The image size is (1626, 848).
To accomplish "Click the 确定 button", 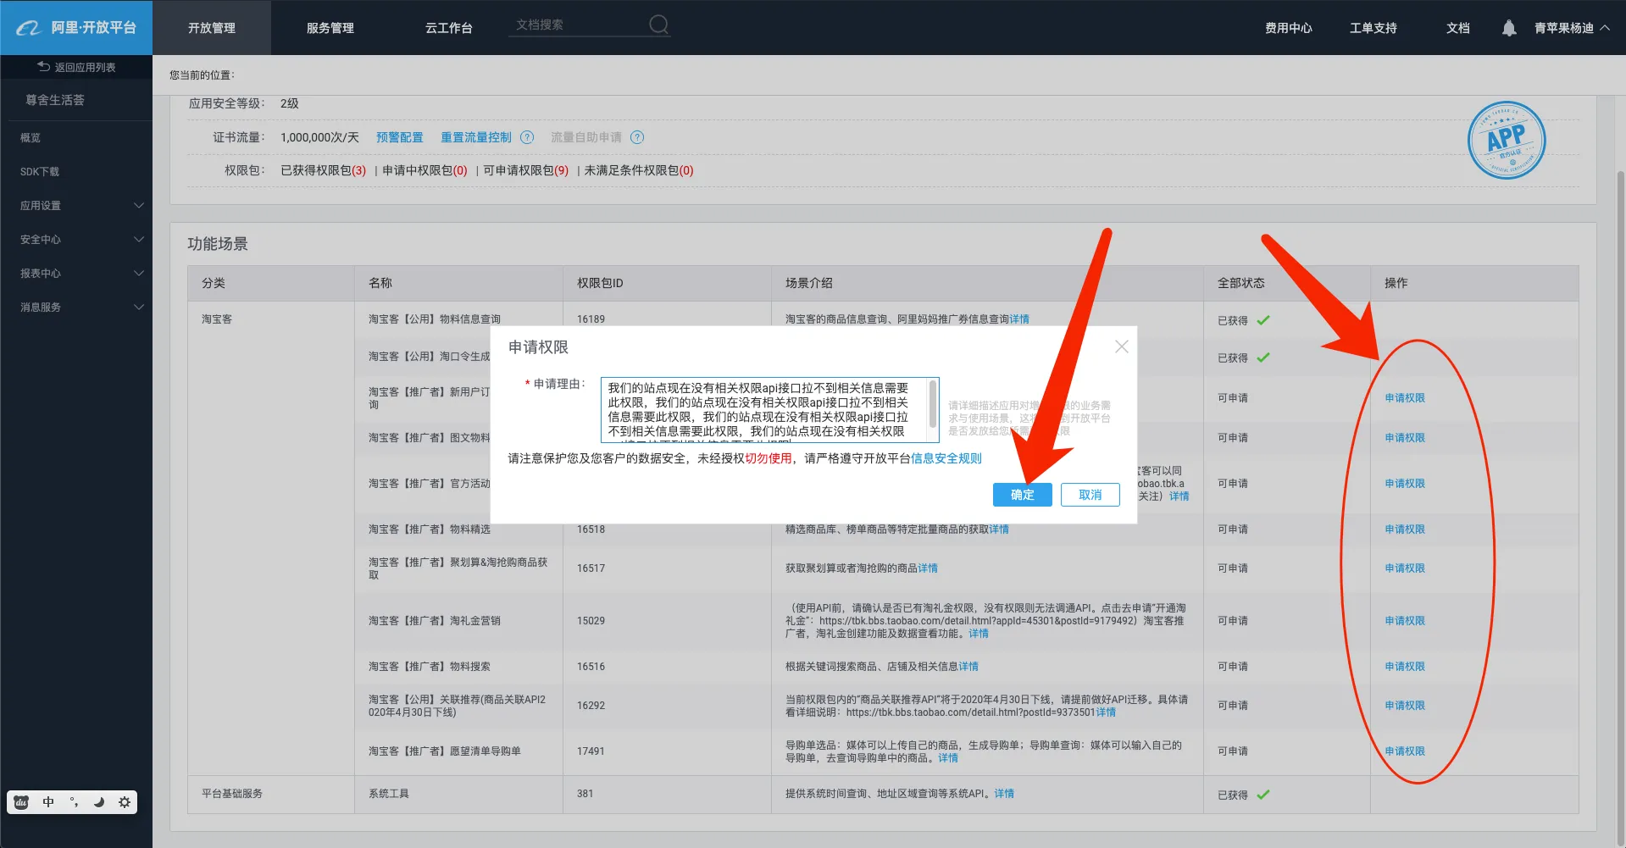I will pyautogui.click(x=1022, y=495).
